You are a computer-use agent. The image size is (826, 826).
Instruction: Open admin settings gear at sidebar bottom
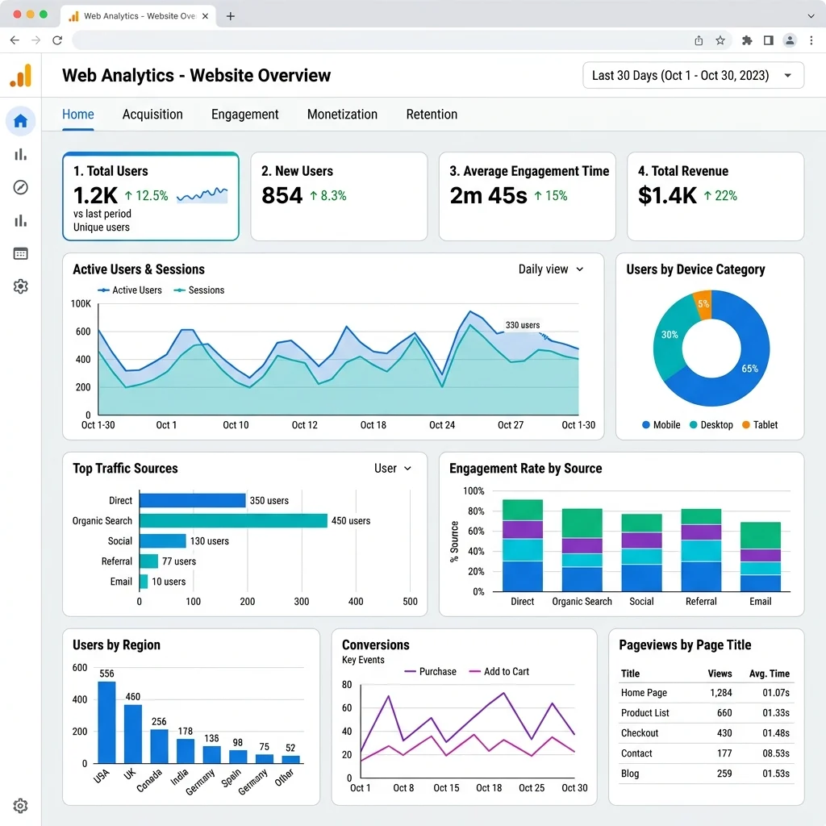[x=20, y=806]
